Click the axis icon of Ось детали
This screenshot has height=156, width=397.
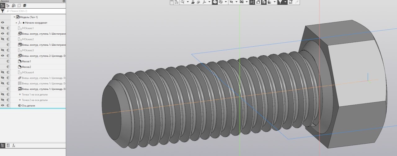(20, 106)
